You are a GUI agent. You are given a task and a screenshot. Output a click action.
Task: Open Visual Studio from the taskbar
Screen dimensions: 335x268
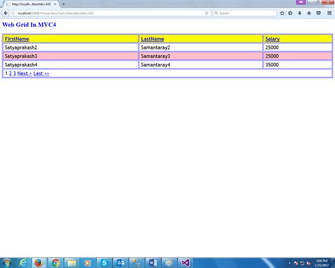pos(186,263)
